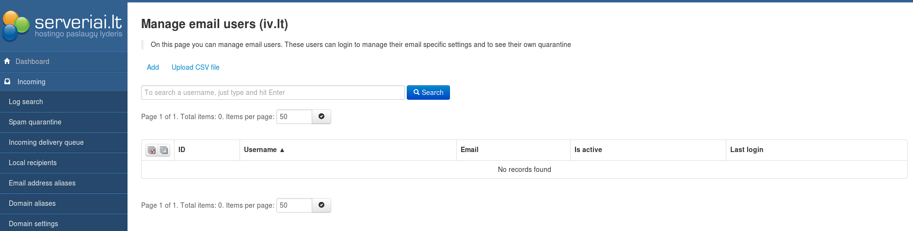The width and height of the screenshot is (913, 231).
Task: Sort table by Last login header
Action: point(747,150)
